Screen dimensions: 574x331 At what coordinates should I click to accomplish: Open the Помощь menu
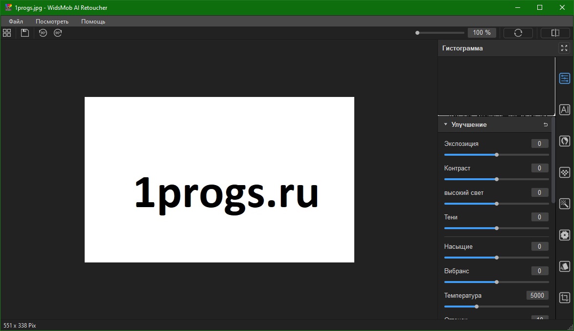(93, 21)
